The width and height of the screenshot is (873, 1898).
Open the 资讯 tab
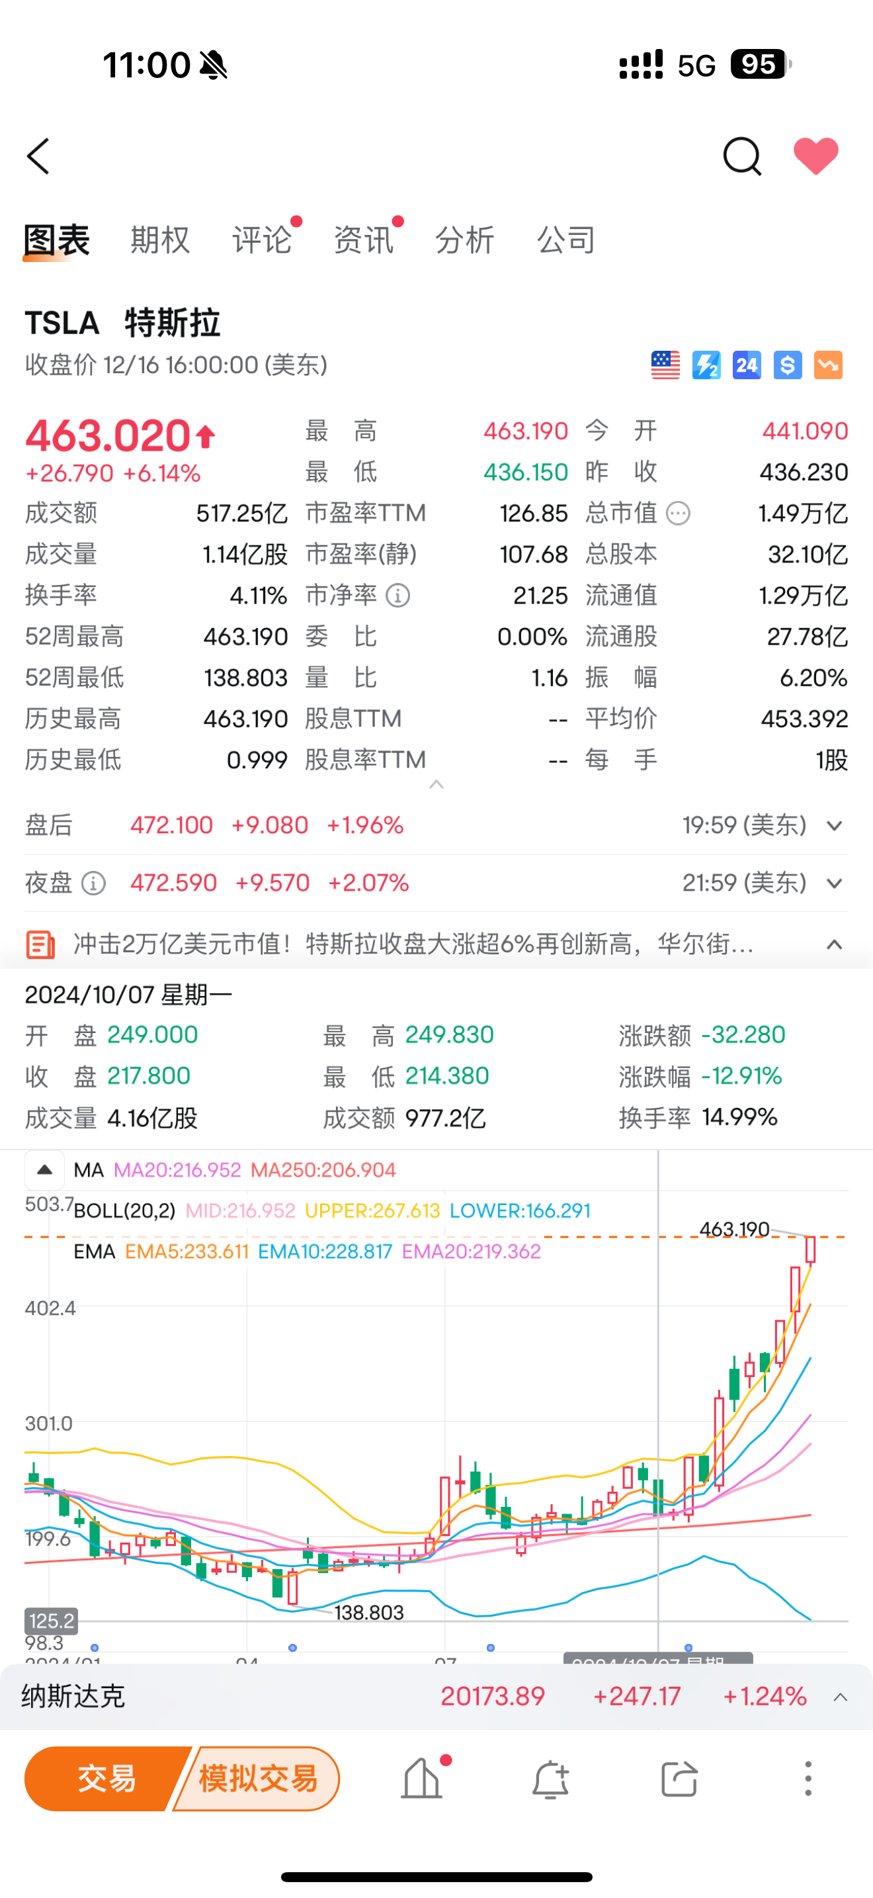coord(364,240)
